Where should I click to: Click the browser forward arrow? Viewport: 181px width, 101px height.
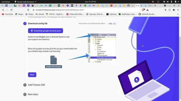(x=7, y=10)
